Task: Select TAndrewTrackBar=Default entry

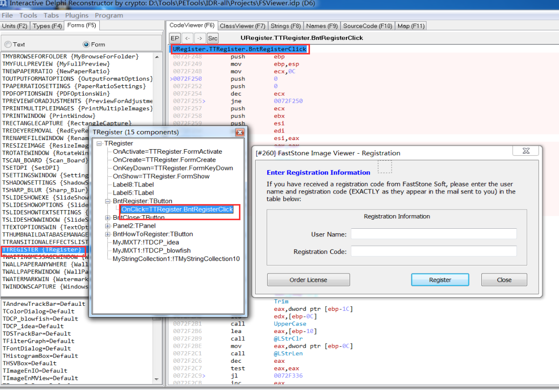Action: (x=44, y=304)
